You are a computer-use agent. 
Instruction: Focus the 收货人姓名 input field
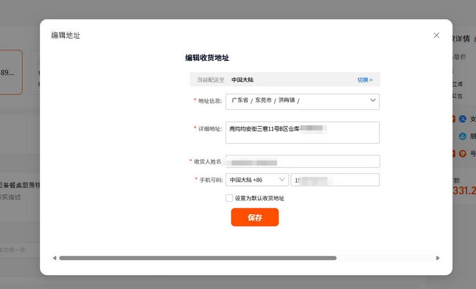(302, 161)
